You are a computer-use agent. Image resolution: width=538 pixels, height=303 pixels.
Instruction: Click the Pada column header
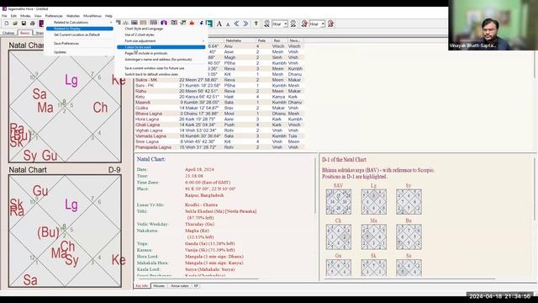[263, 40]
